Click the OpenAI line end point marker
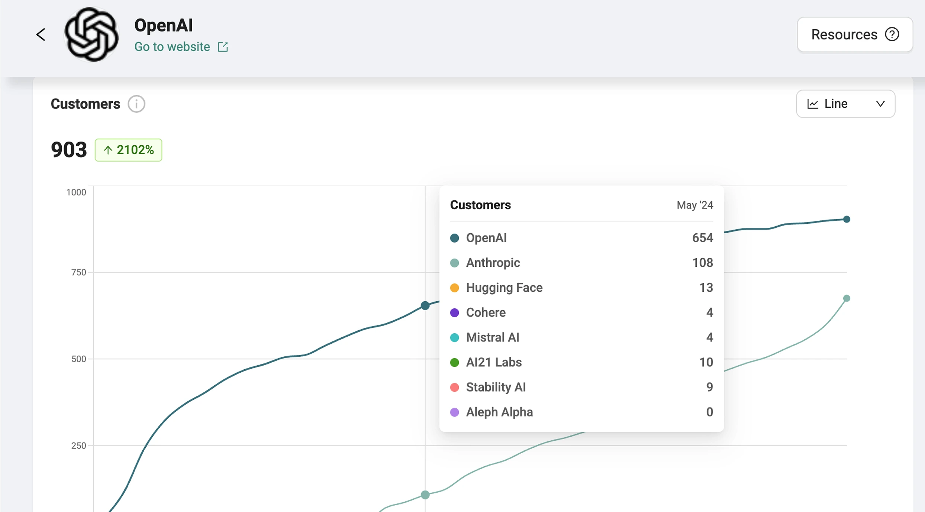Image resolution: width=925 pixels, height=512 pixels. [847, 219]
